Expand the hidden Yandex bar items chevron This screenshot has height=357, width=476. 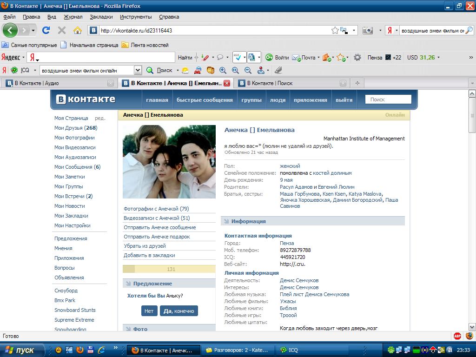(x=471, y=57)
